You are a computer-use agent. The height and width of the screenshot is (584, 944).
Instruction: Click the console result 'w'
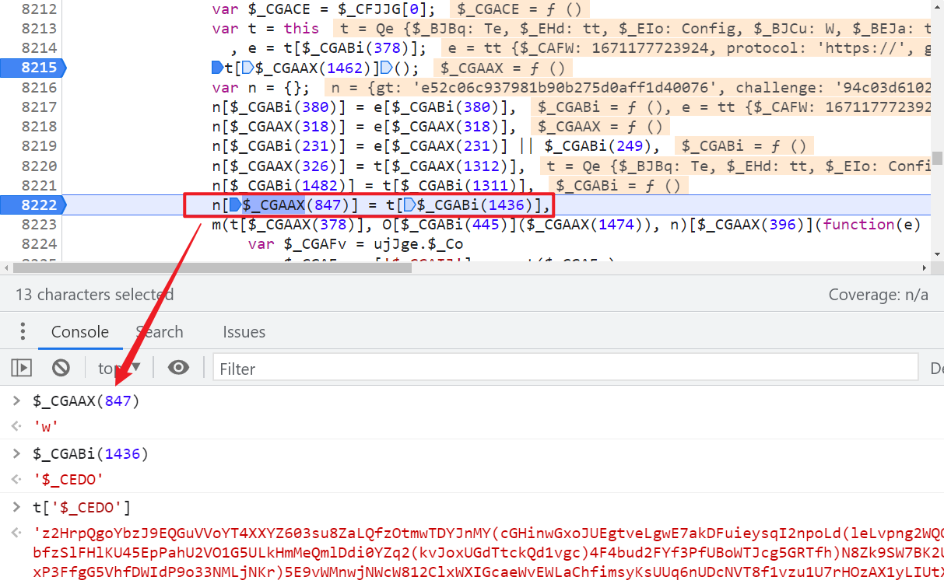tap(46, 426)
